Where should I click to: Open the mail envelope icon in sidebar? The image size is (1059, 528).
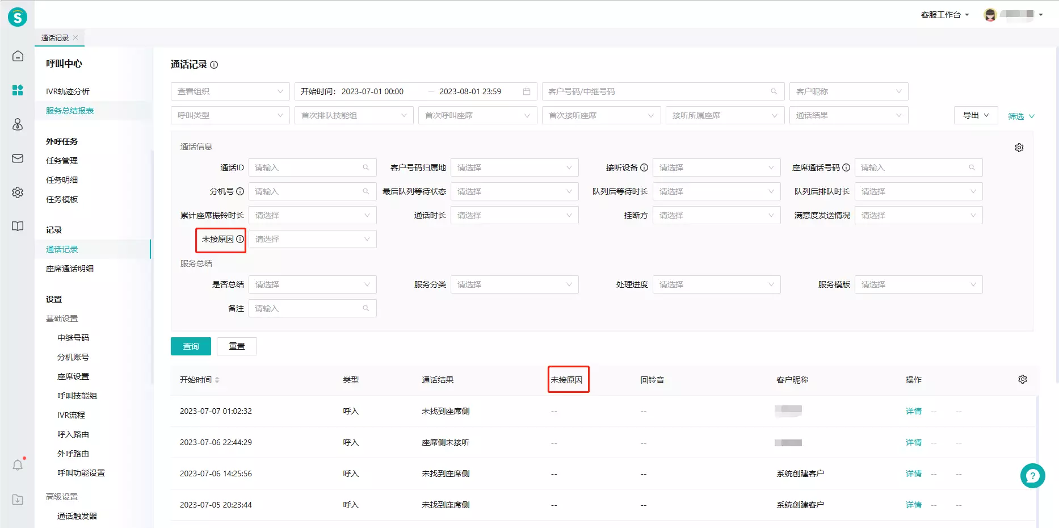pyautogui.click(x=18, y=158)
